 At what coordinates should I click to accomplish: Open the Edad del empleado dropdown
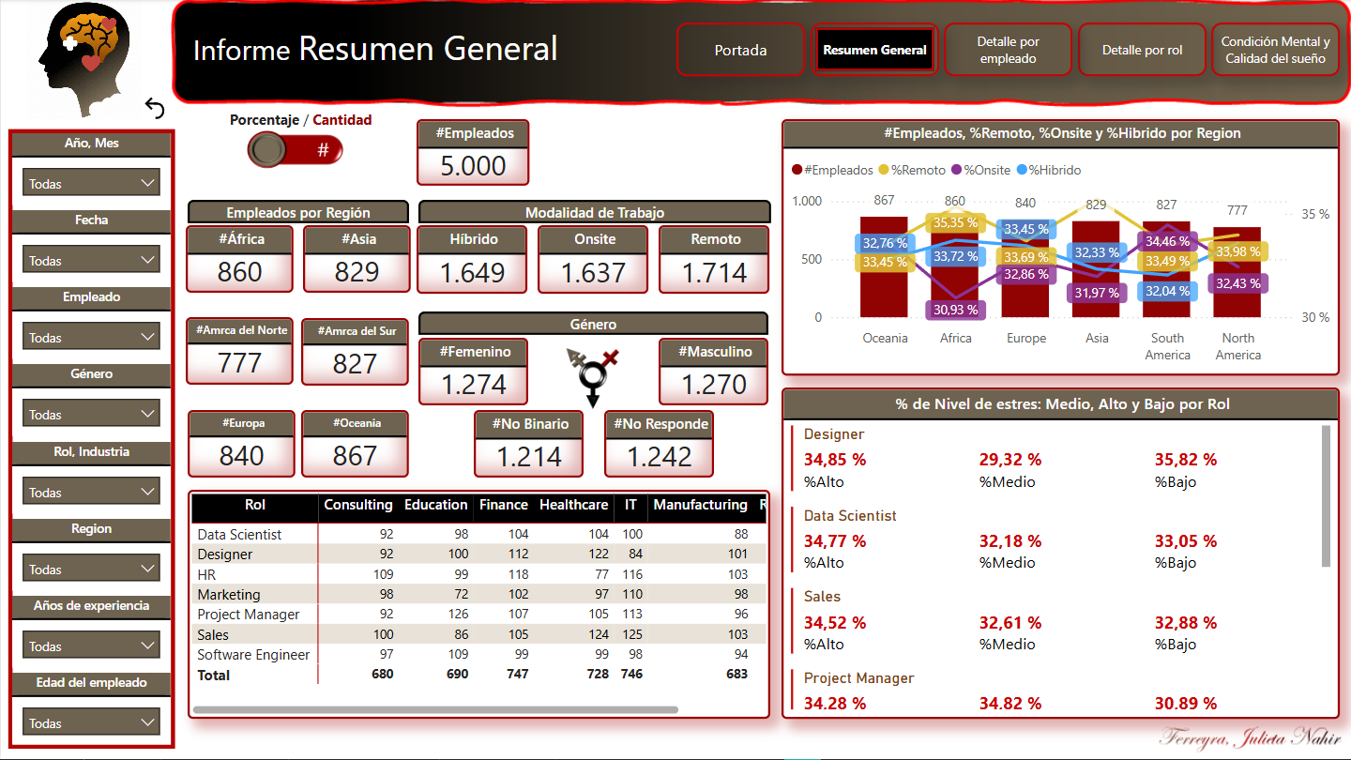(x=91, y=722)
